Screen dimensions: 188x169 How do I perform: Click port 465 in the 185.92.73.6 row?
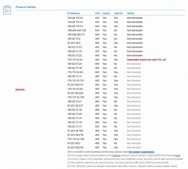coord(97,39)
